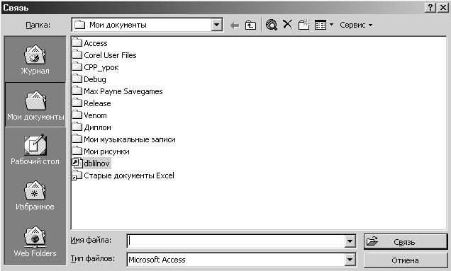This screenshot has width=451, height=271.
Task: Open the Сервис menu
Action: (356, 25)
